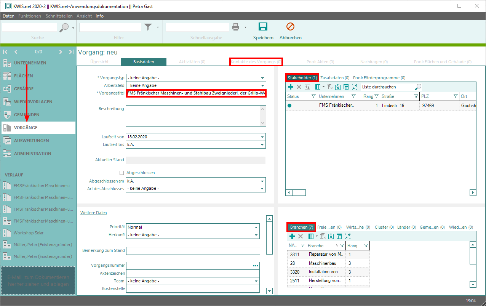Click the Filter funnel icon in top toolbar

(148, 27)
